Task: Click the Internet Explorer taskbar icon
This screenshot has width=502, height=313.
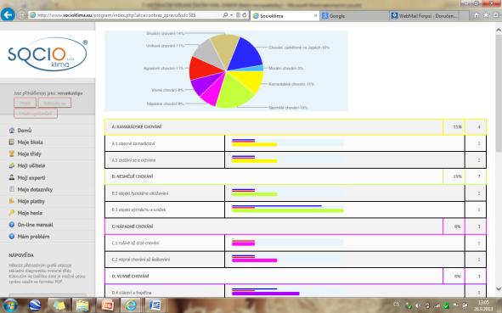Action: click(130, 305)
